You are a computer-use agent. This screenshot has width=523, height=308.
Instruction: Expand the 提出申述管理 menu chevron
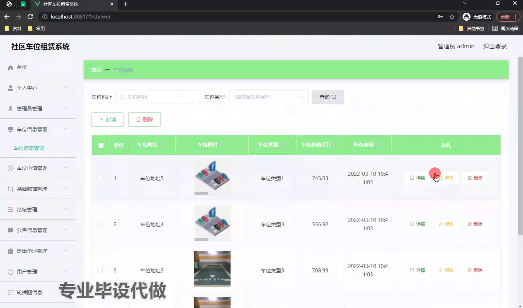[66, 251]
